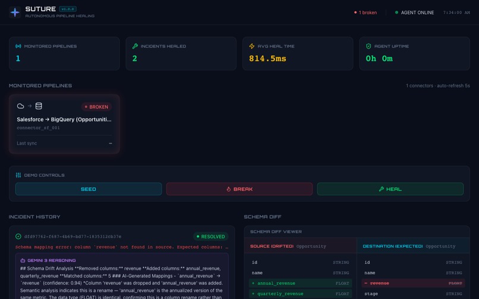Viewport: 479px width, 299px height.
Task: Click the database destination icon on pipeline card
Action: [39, 106]
